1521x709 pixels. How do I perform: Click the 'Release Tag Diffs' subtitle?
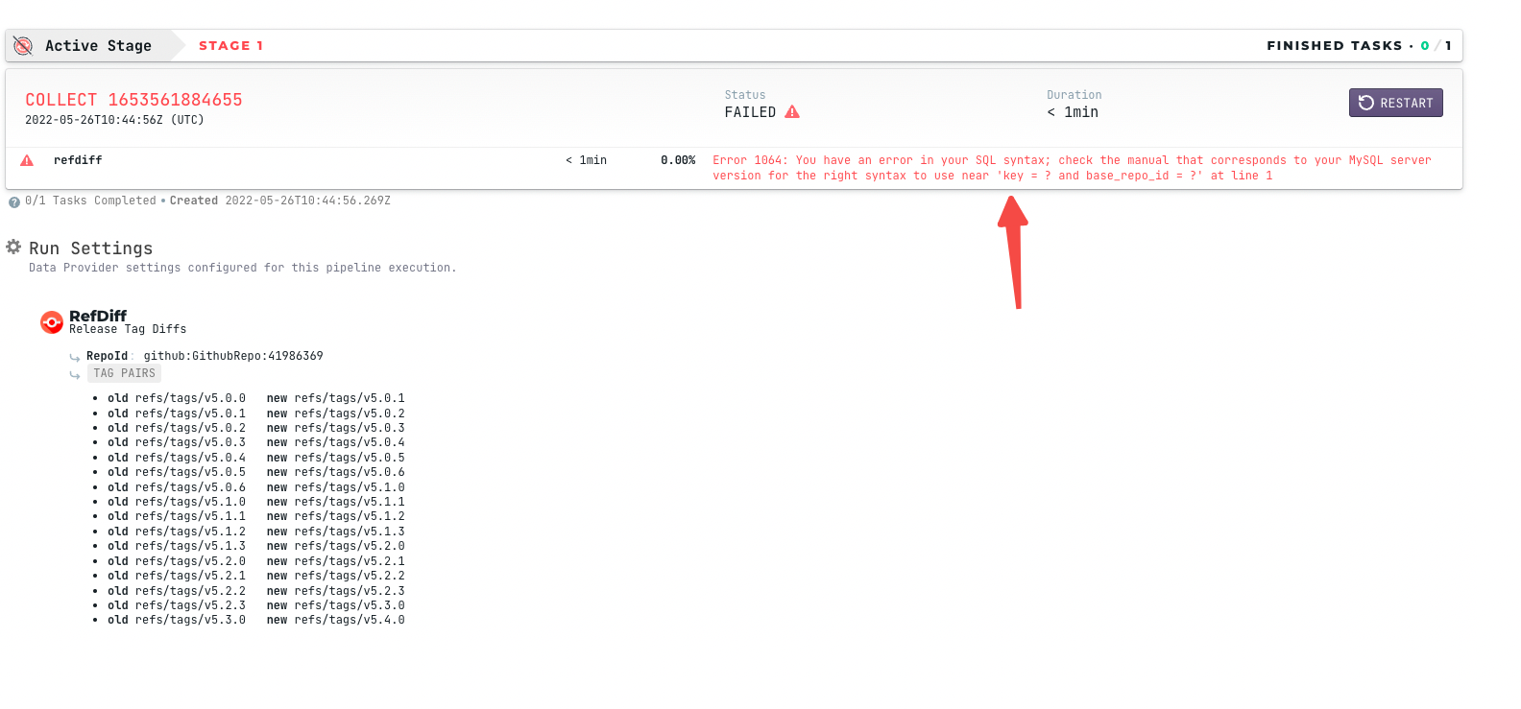(x=128, y=329)
